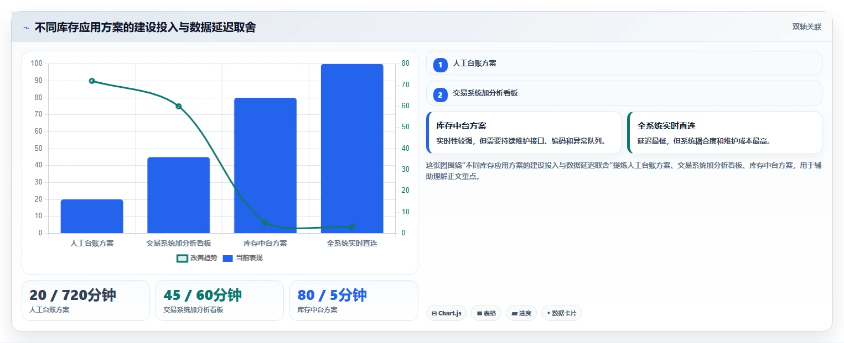Click the 45 / 60分钟 data card

pyautogui.click(x=220, y=300)
